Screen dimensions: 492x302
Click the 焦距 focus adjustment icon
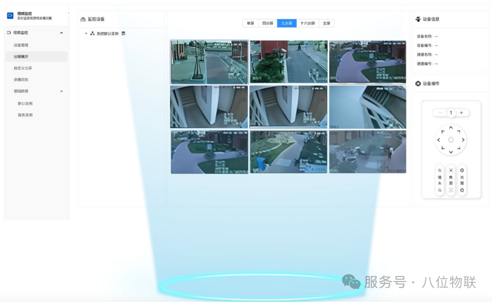(x=451, y=169)
